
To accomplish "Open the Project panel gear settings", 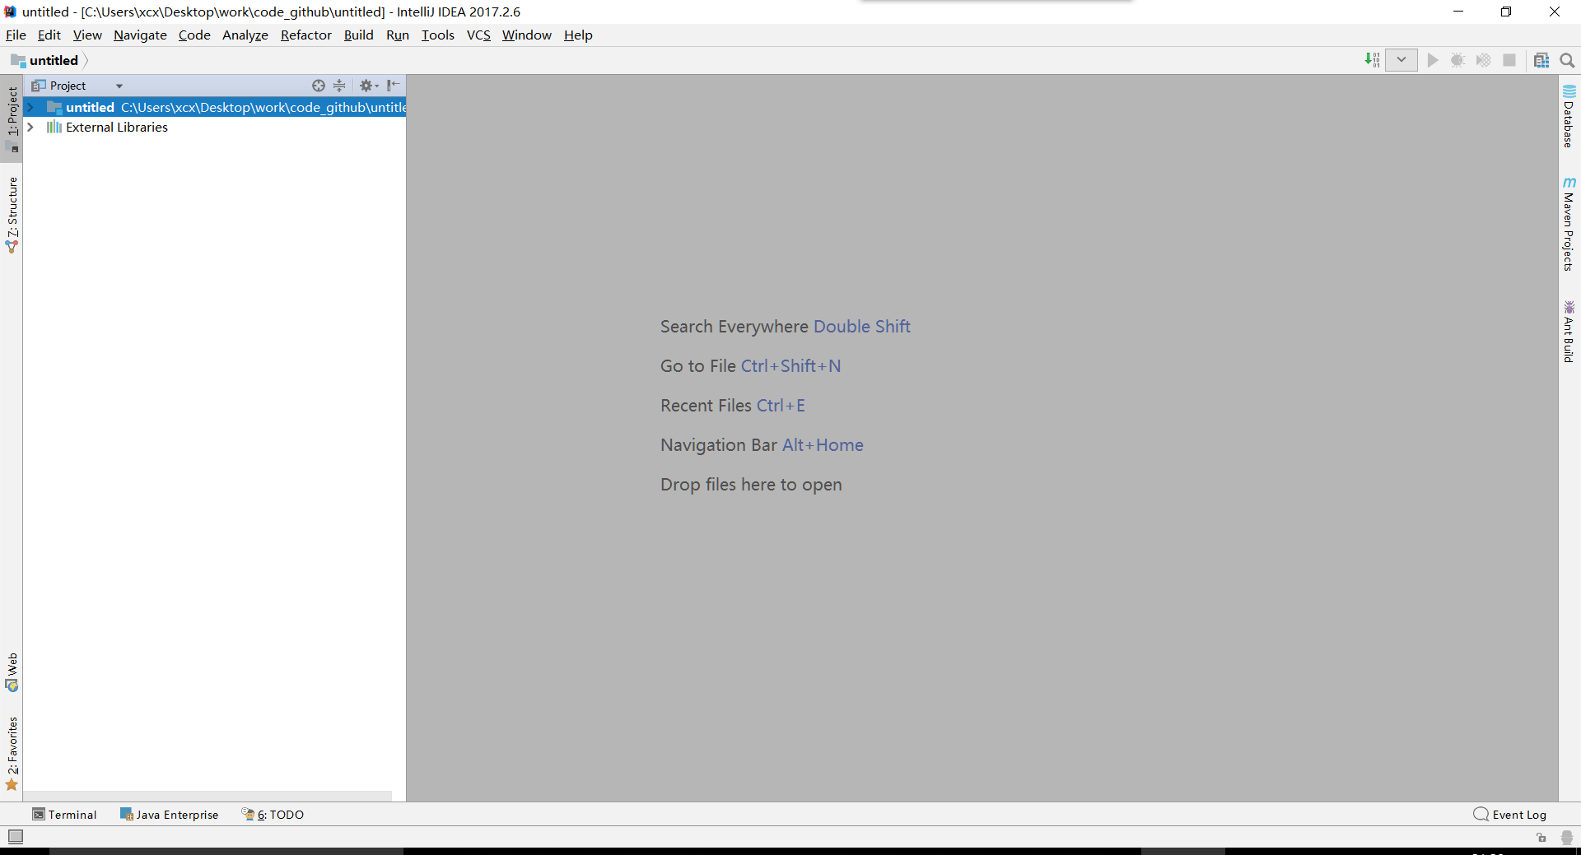I will [x=368, y=86].
